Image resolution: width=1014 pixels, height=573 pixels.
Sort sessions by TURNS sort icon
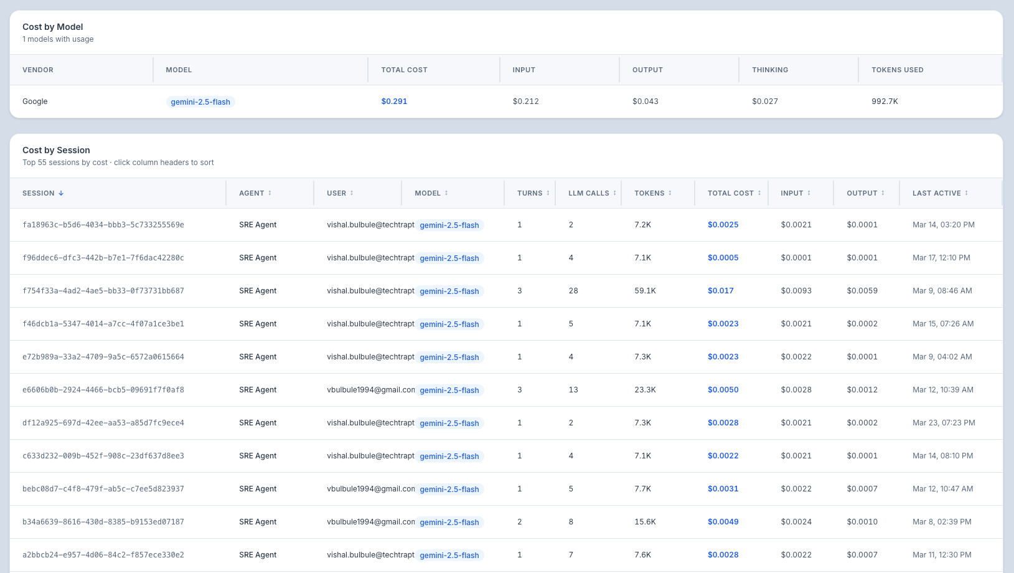point(548,193)
